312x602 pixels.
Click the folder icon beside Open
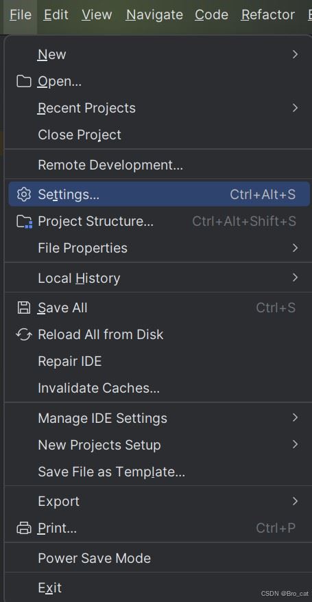(24, 82)
